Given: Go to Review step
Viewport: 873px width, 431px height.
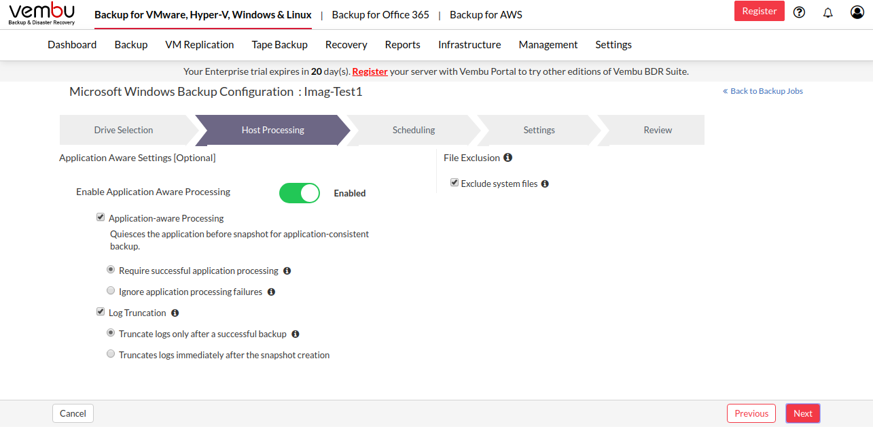Looking at the screenshot, I should (658, 130).
